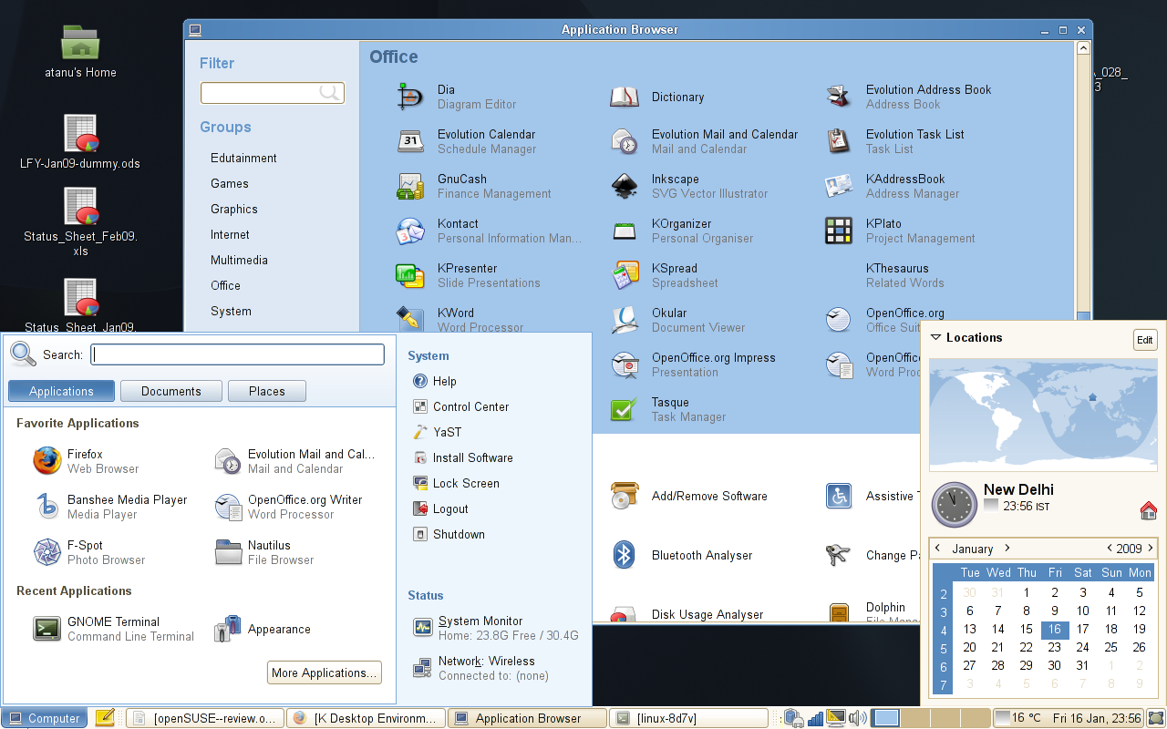Click the More Applications button

325,673
